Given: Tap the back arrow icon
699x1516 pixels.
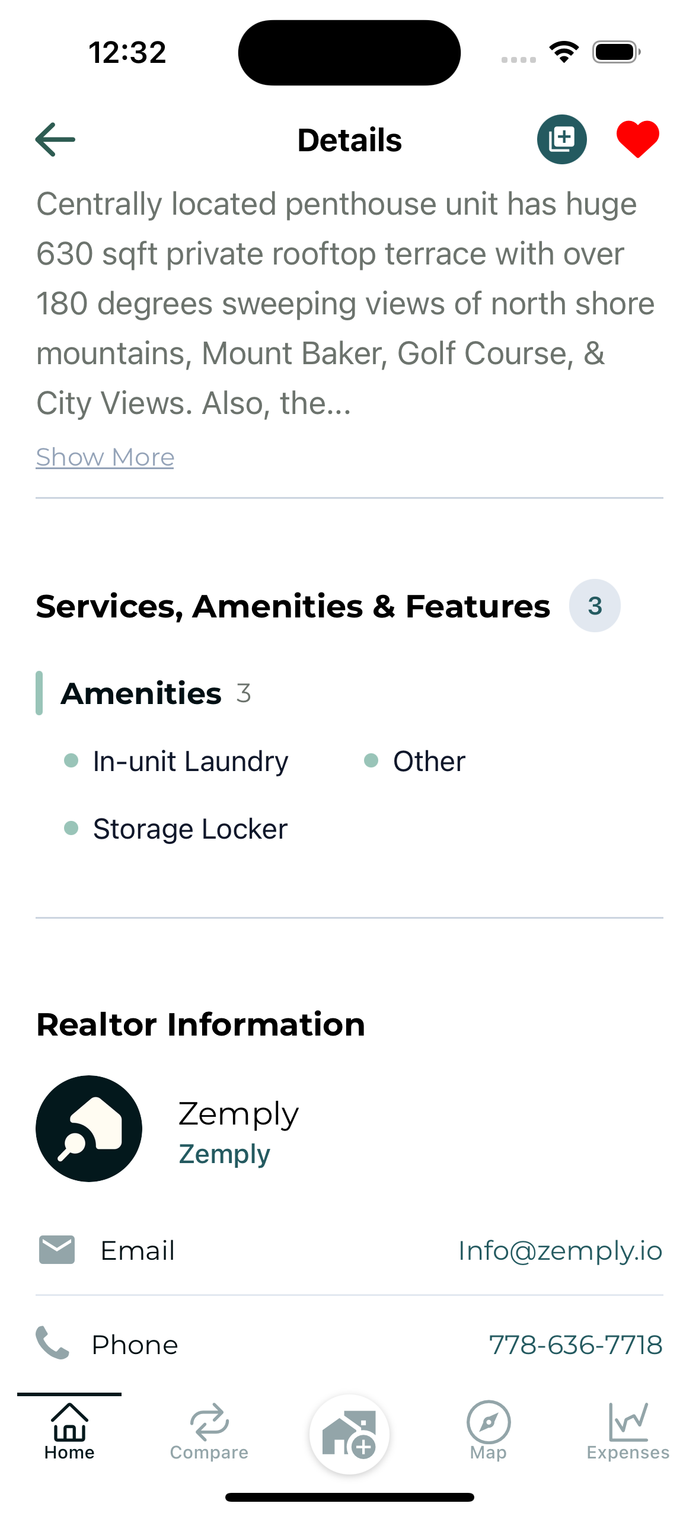Looking at the screenshot, I should tap(55, 139).
